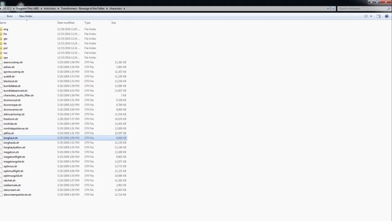
Task: Select dsknwarriormp.str file name
Action: tap(14, 114)
